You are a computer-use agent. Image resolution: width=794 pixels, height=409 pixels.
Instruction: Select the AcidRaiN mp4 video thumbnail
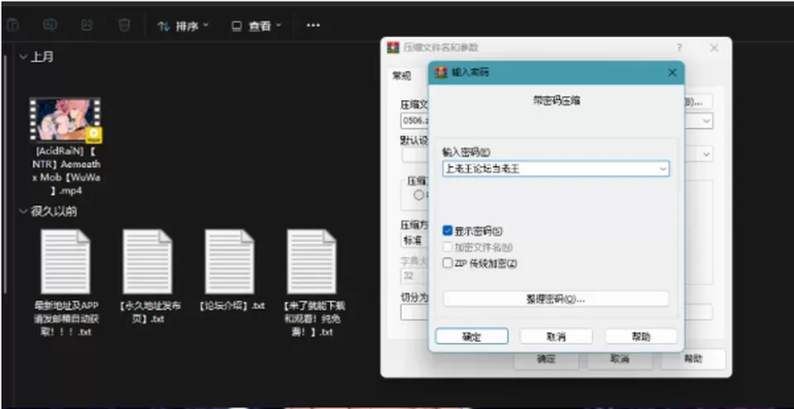(65, 120)
